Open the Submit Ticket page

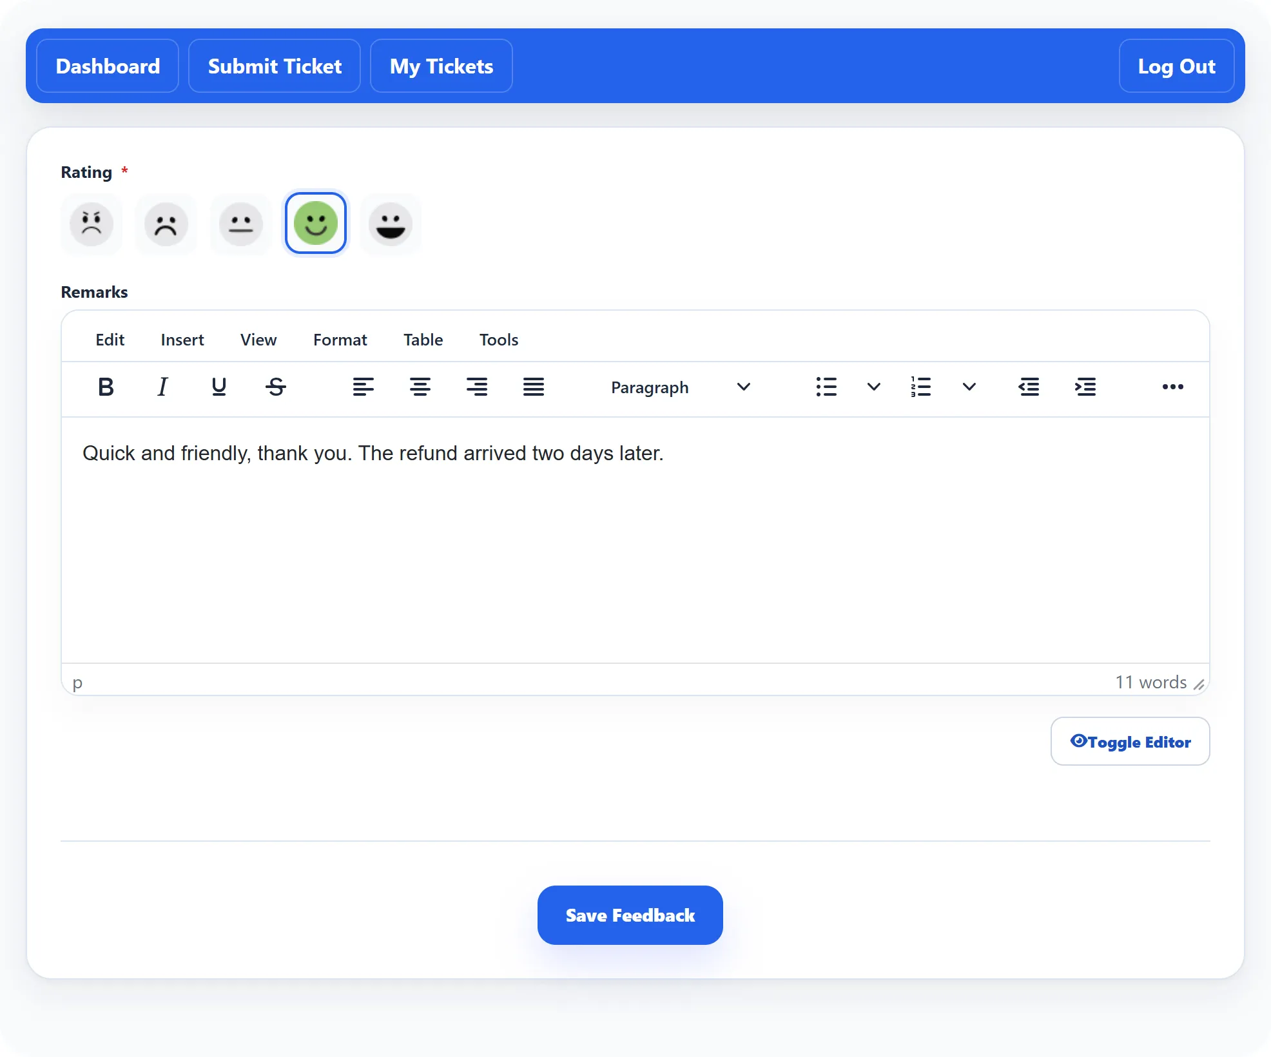point(275,66)
